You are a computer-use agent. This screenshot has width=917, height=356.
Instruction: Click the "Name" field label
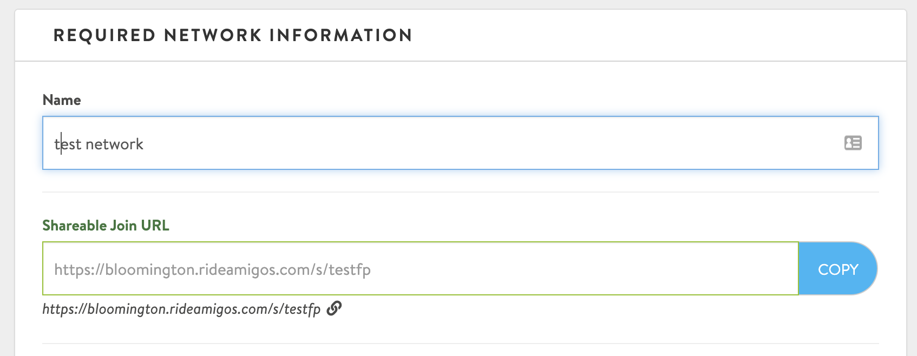click(x=62, y=100)
